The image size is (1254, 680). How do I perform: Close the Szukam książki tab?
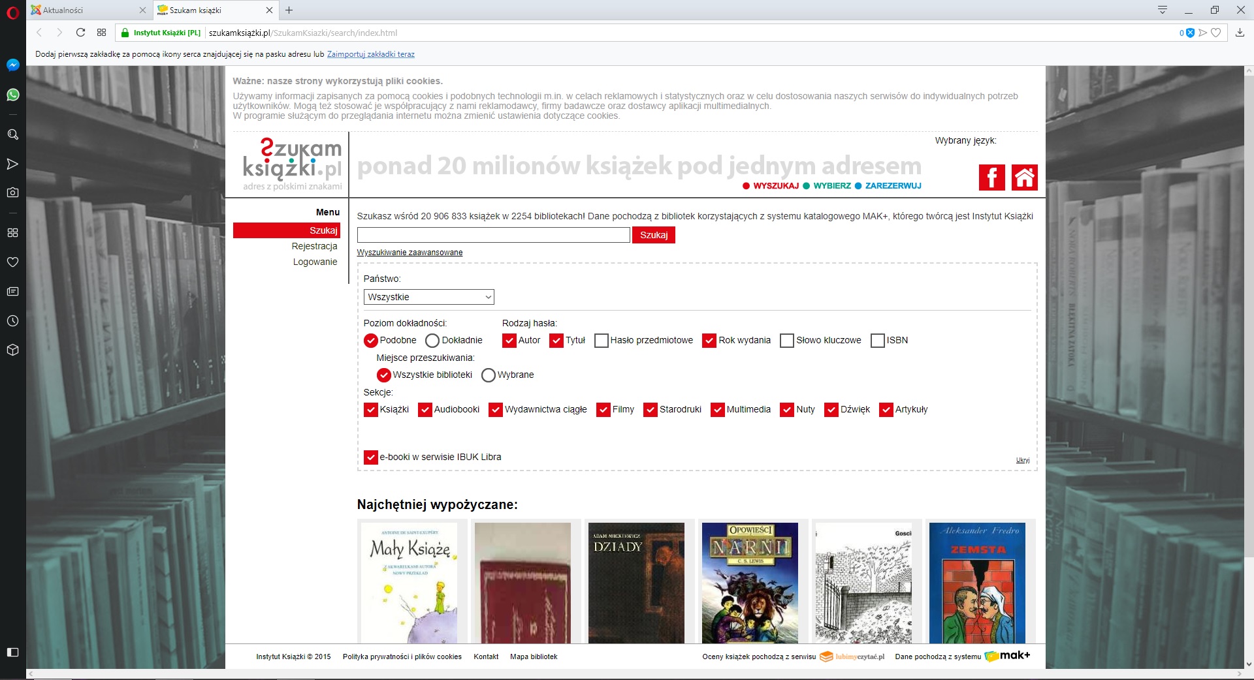[269, 10]
